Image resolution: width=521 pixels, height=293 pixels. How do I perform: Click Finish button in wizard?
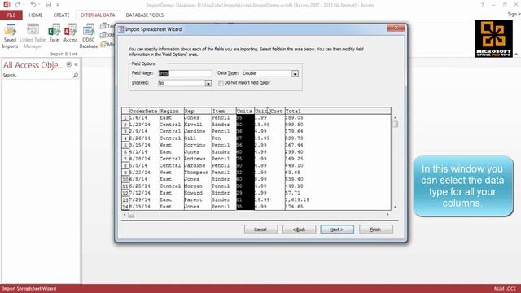coord(376,230)
